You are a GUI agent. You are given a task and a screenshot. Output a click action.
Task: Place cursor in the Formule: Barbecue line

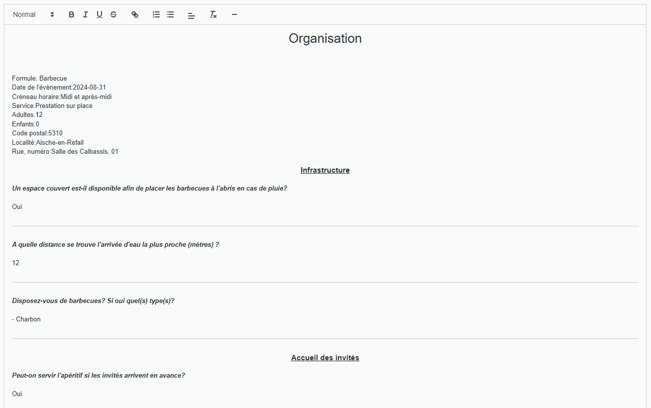(39, 78)
